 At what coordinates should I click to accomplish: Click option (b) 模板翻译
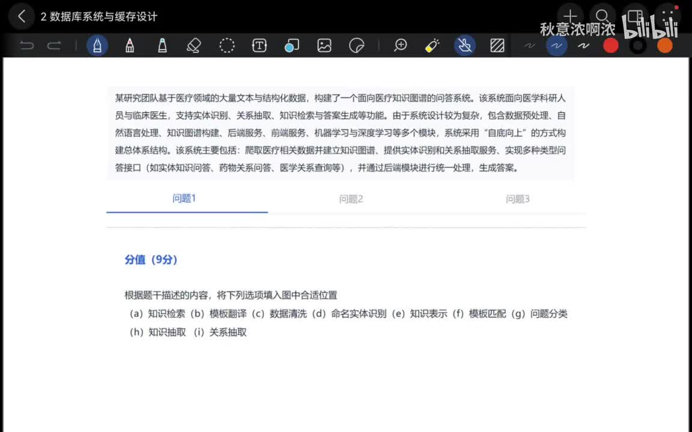coord(218,314)
